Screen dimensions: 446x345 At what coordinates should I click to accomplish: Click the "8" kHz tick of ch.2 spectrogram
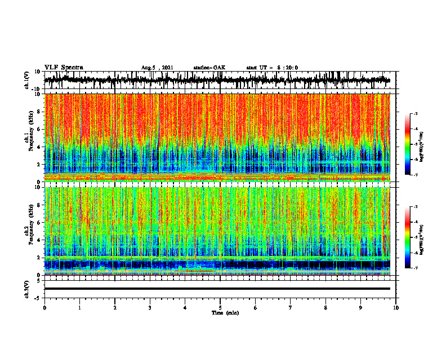(x=39, y=205)
